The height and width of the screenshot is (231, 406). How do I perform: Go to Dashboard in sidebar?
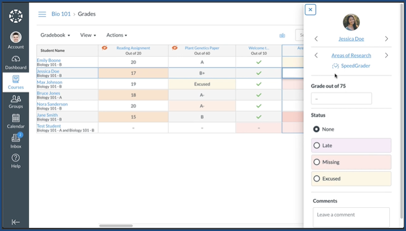[16, 63]
